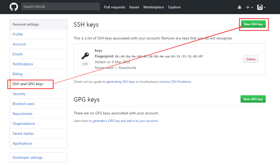Image resolution: width=280 pixels, height=165 pixels.
Task: Open the plus create-new dropdown
Action: click(x=249, y=7)
